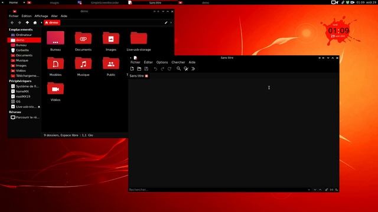Select demo in the Emplacements sidebar
Screen dimensions: 378x212
[24, 40]
